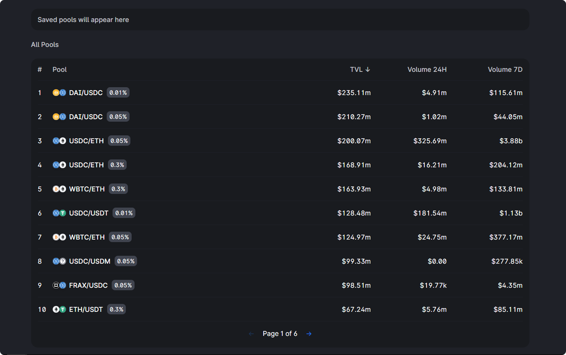Click the Pool column header
Screen dimensions: 566x355
pos(60,69)
